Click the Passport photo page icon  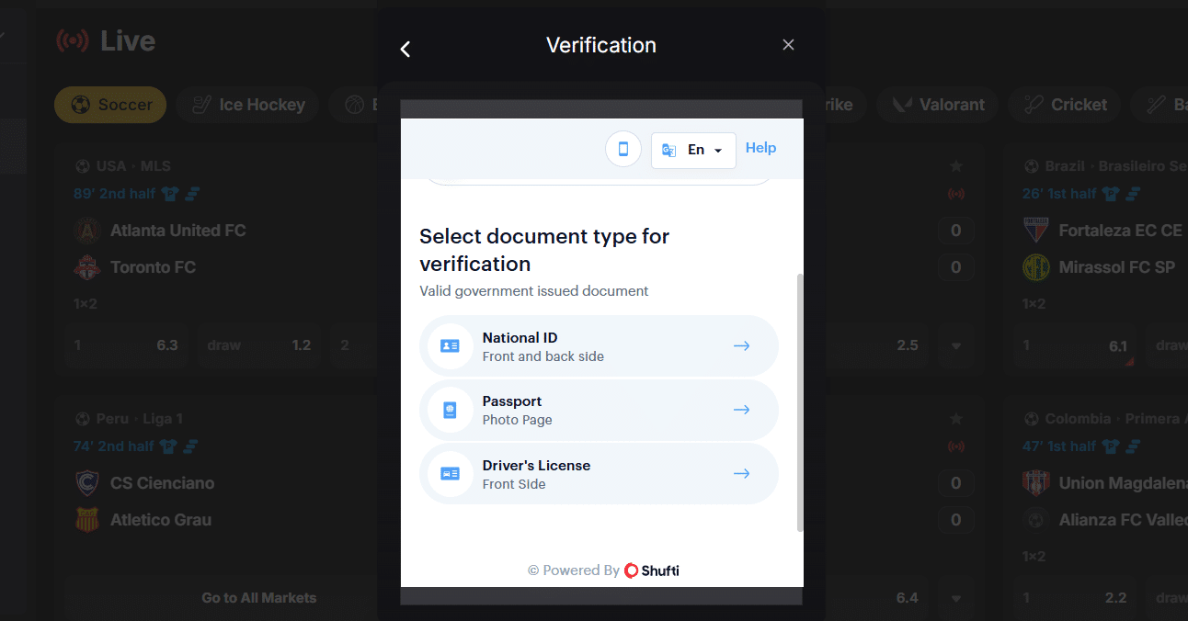click(450, 410)
